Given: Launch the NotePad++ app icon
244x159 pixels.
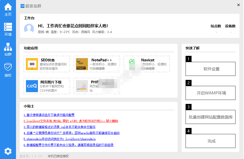Looking at the screenshot, I should click(82, 64).
